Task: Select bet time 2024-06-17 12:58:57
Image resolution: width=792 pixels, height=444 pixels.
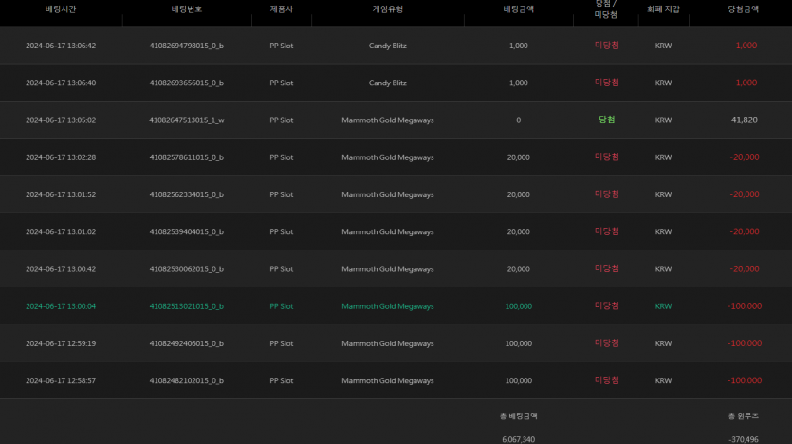Action: [61, 380]
